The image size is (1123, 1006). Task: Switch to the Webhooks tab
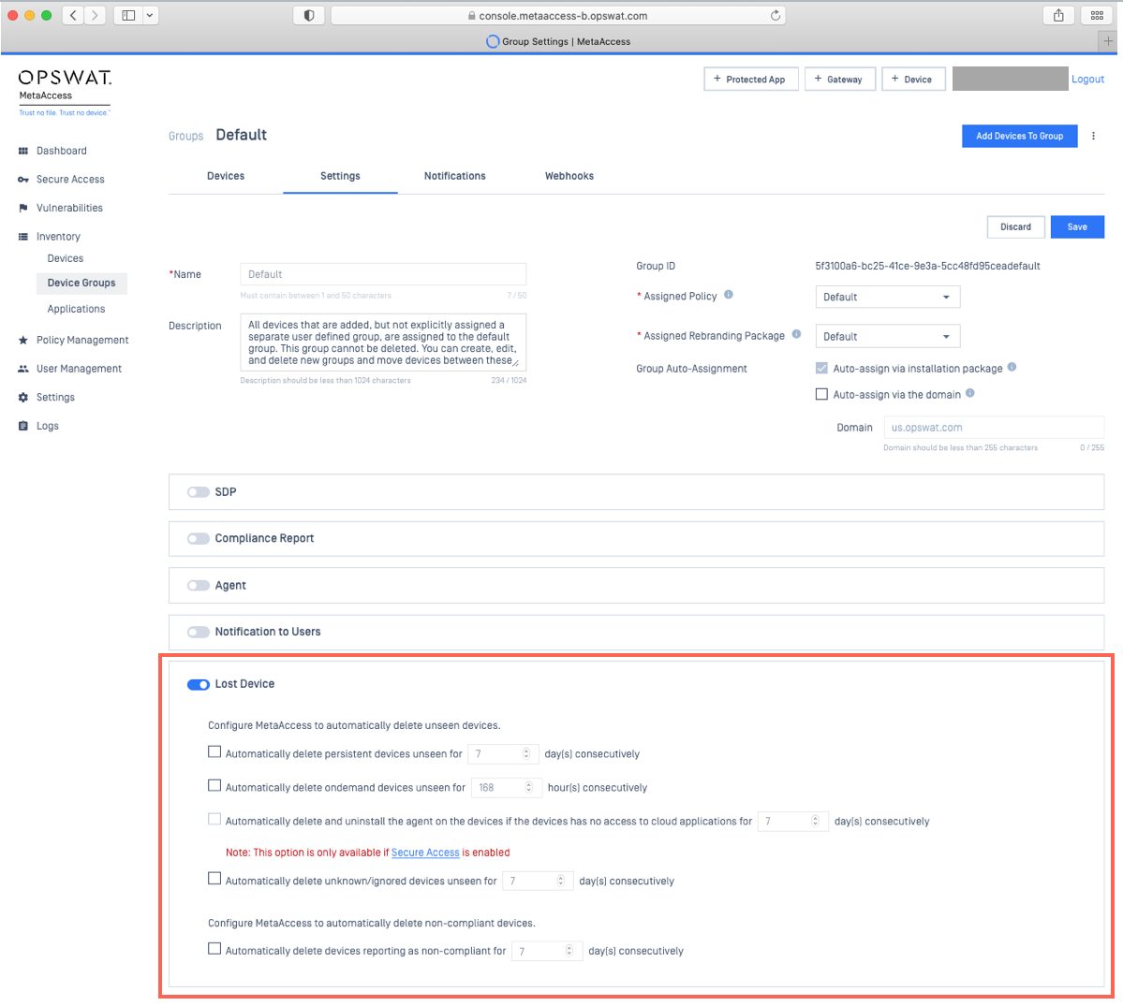tap(569, 176)
